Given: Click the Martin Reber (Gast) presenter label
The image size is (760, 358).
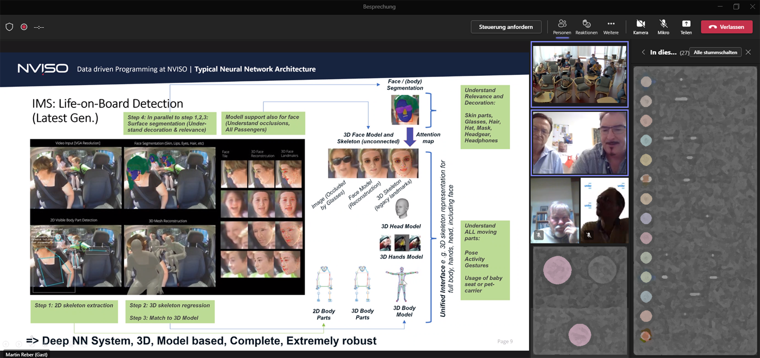Looking at the screenshot, I should click(x=27, y=354).
